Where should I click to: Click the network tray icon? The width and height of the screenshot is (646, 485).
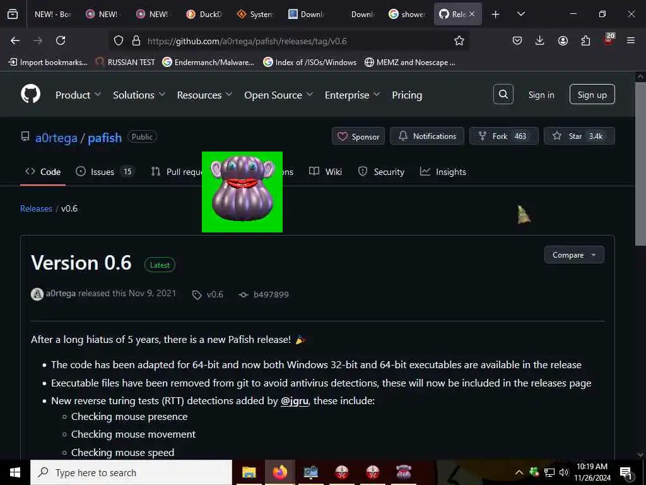549,472
